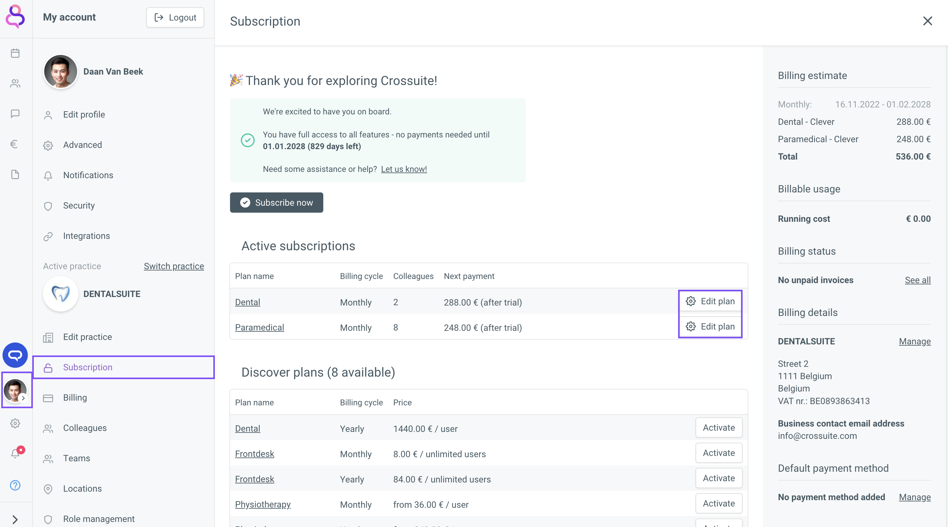
Task: Open Security settings menu item
Action: tap(79, 205)
